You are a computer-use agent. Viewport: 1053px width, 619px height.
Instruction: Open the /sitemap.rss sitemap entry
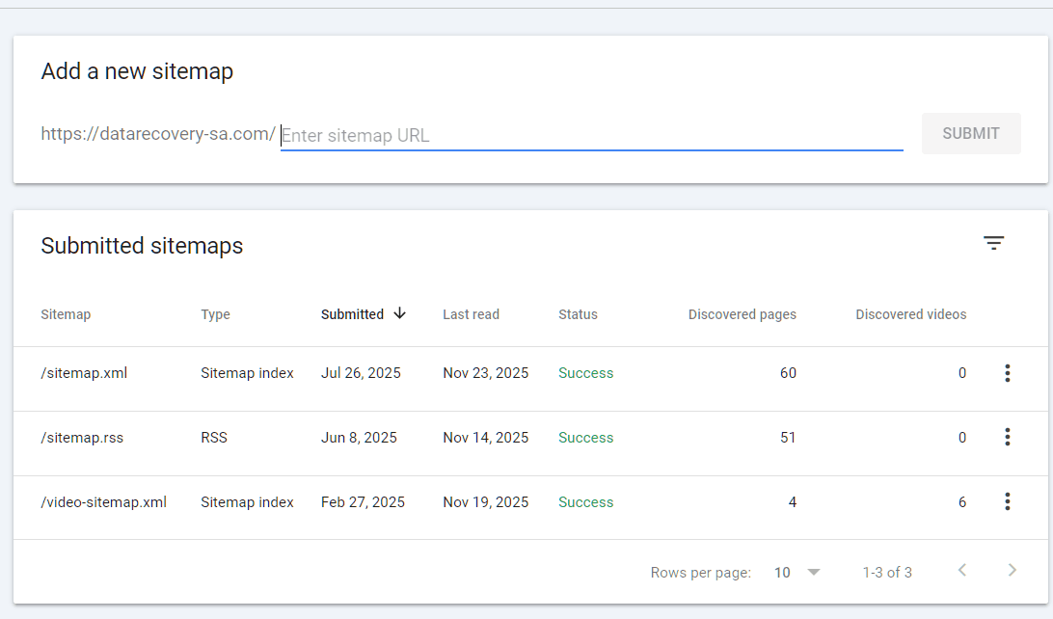tap(82, 438)
